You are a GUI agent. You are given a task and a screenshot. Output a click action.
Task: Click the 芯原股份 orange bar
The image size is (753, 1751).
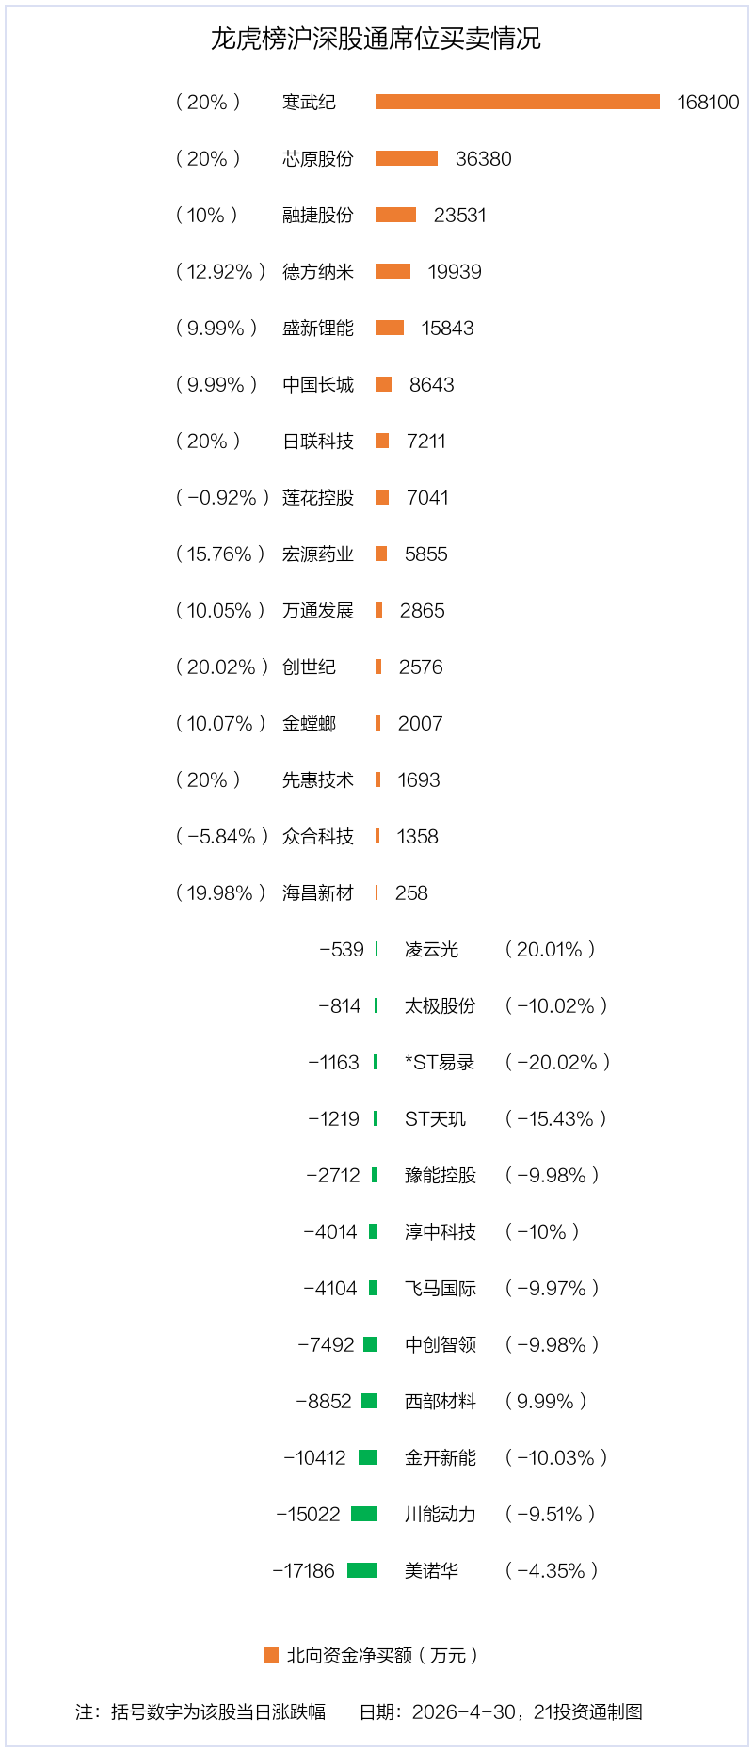click(407, 158)
